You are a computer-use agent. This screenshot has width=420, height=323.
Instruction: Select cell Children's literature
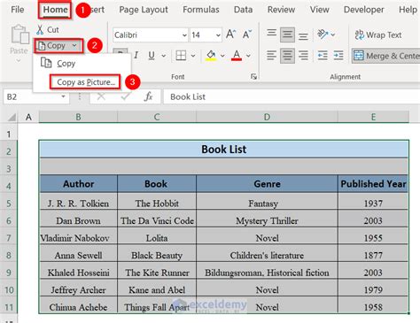[267, 255]
